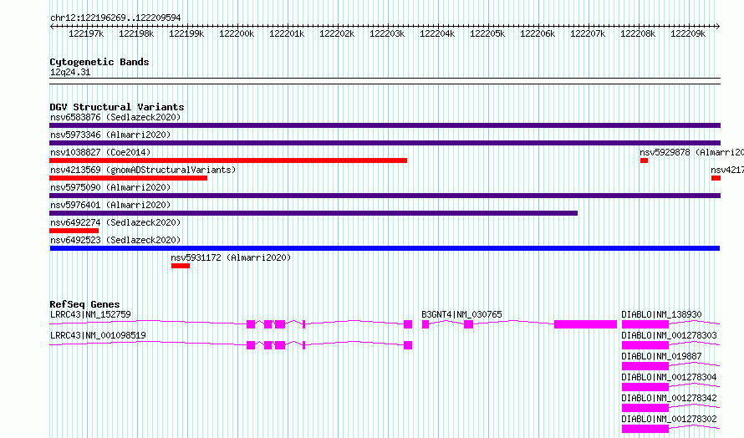
Task: Open variant nsv5976401 (Almarri2020) label
Action: click(110, 205)
